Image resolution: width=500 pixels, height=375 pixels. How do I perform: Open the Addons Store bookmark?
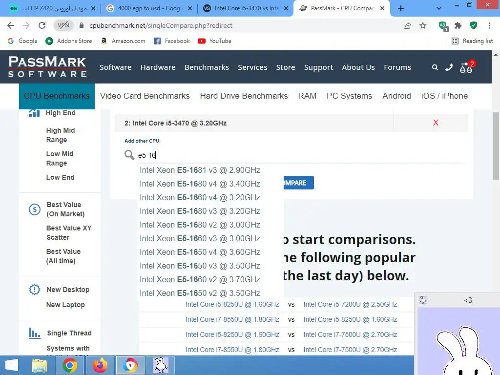pos(68,41)
